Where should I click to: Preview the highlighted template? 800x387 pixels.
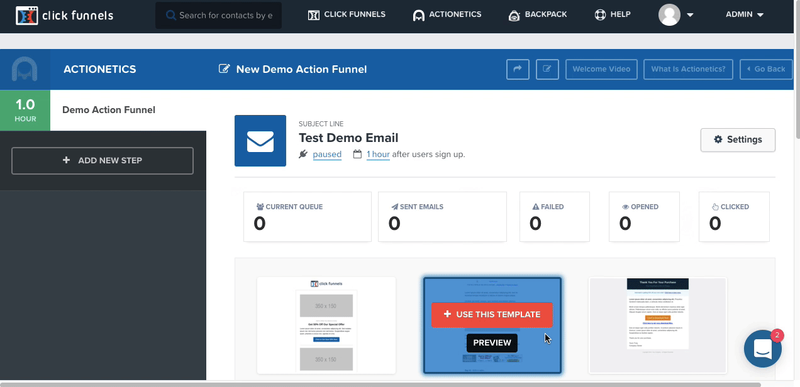coord(492,343)
